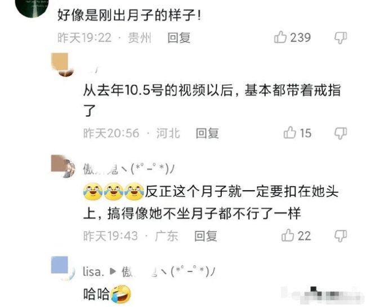Open the top commenter's dark green avatar
Viewport: 366px width, 307px height.
tap(32, 7)
